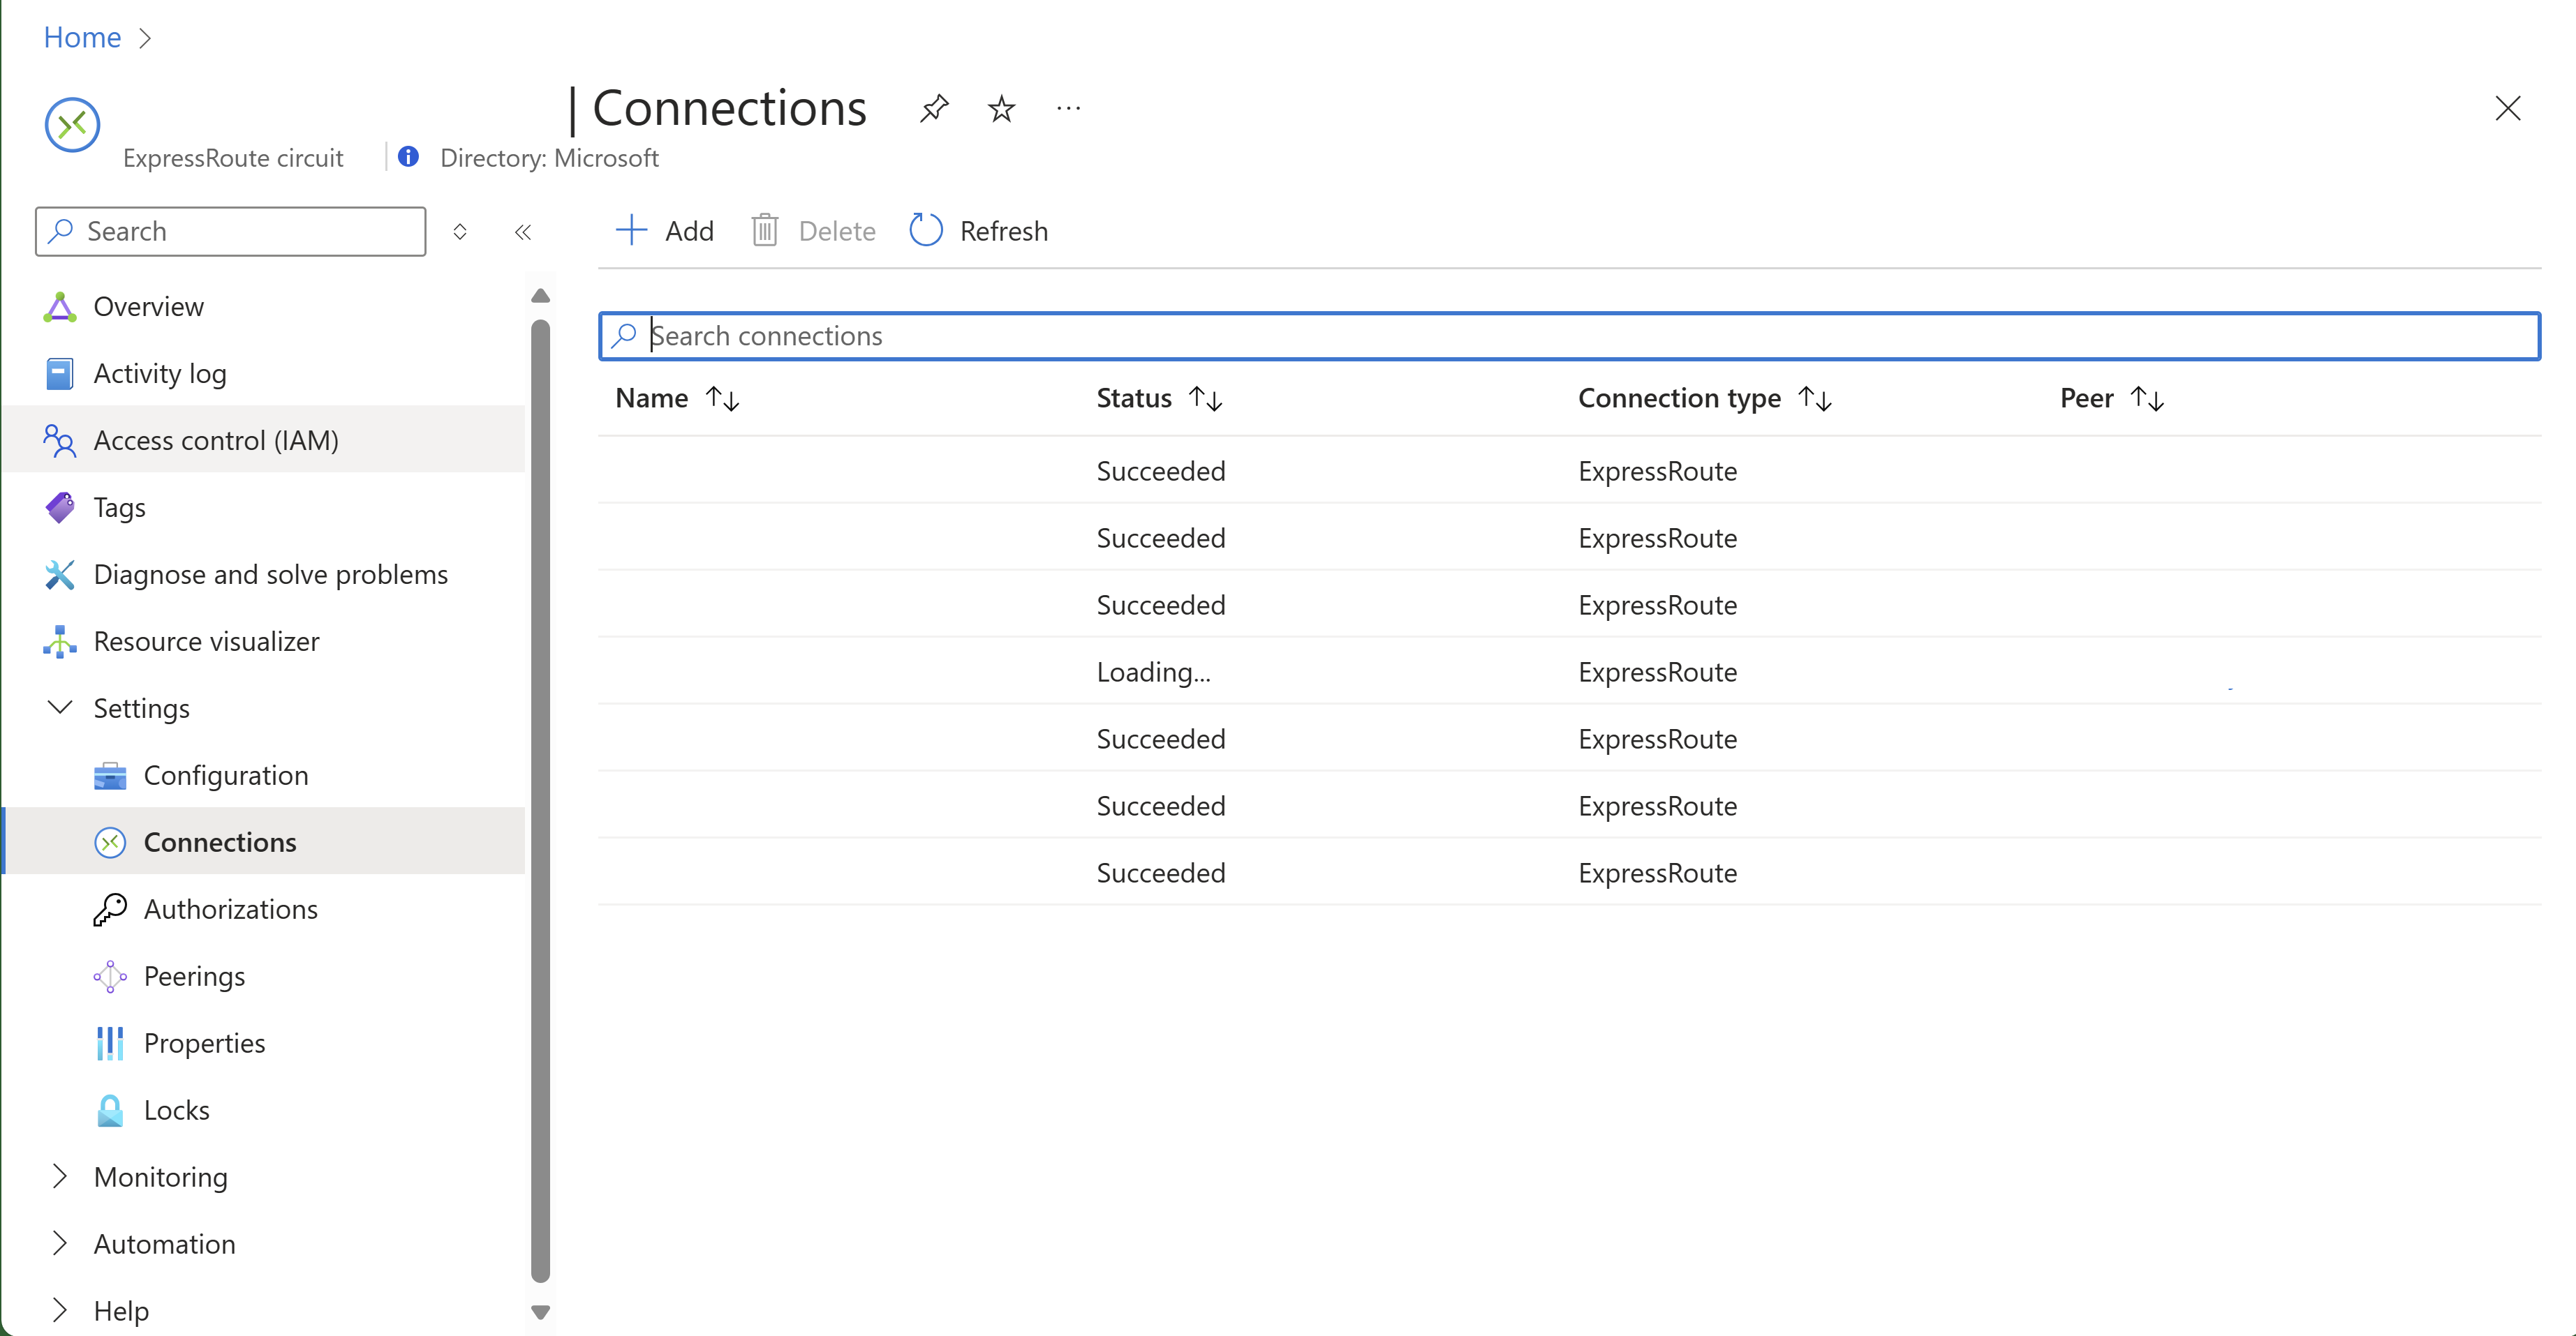2576x1336 pixels.
Task: Go to the Activity log page
Action: (x=160, y=373)
